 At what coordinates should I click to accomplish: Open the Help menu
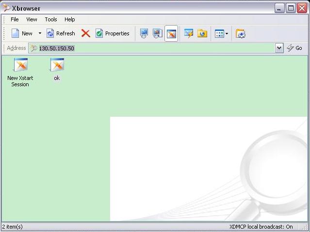click(x=69, y=19)
